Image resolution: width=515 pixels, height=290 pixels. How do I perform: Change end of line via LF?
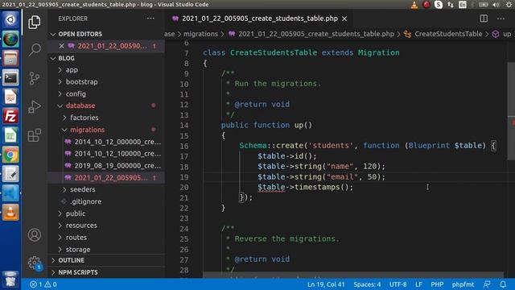click(x=418, y=284)
